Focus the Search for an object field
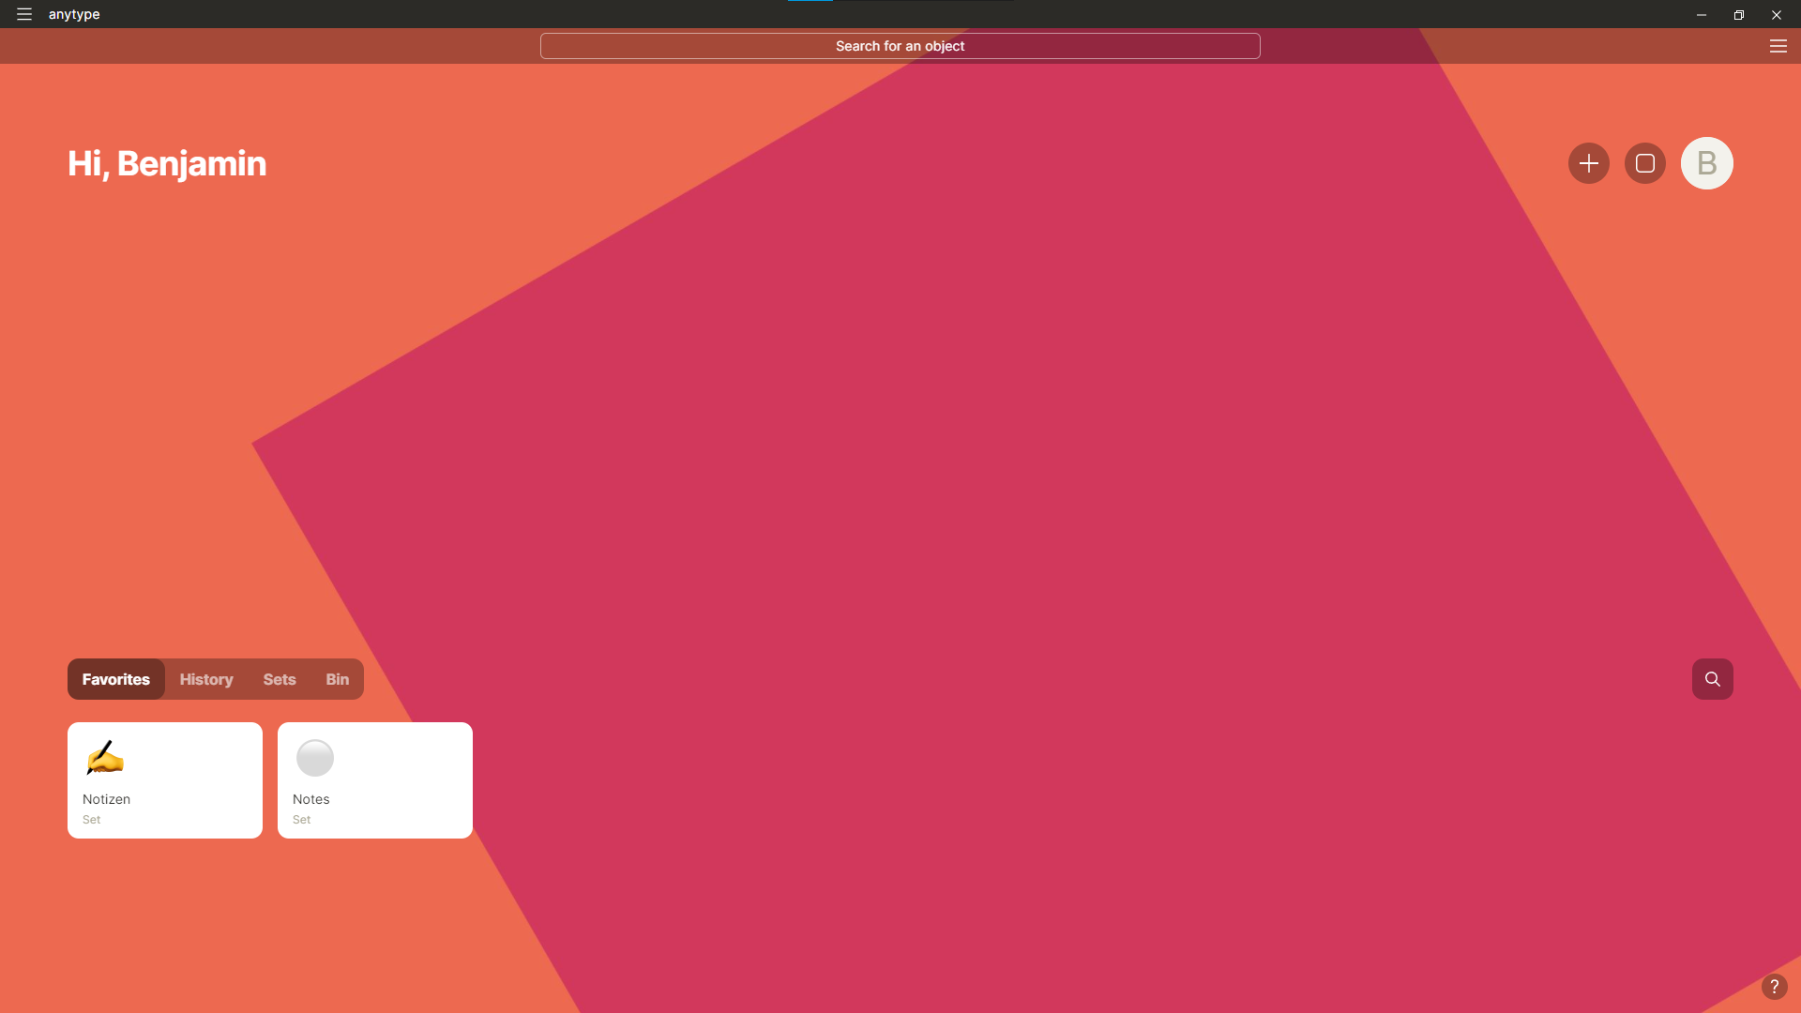Image resolution: width=1801 pixels, height=1013 pixels. click(900, 46)
